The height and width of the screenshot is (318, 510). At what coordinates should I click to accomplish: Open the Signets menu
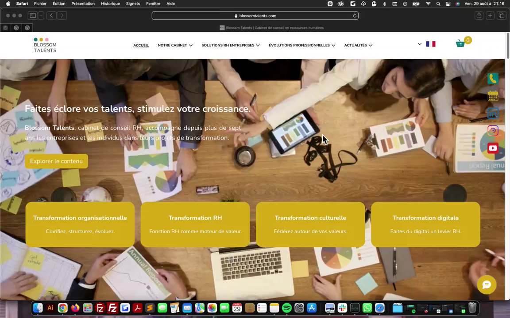[133, 4]
